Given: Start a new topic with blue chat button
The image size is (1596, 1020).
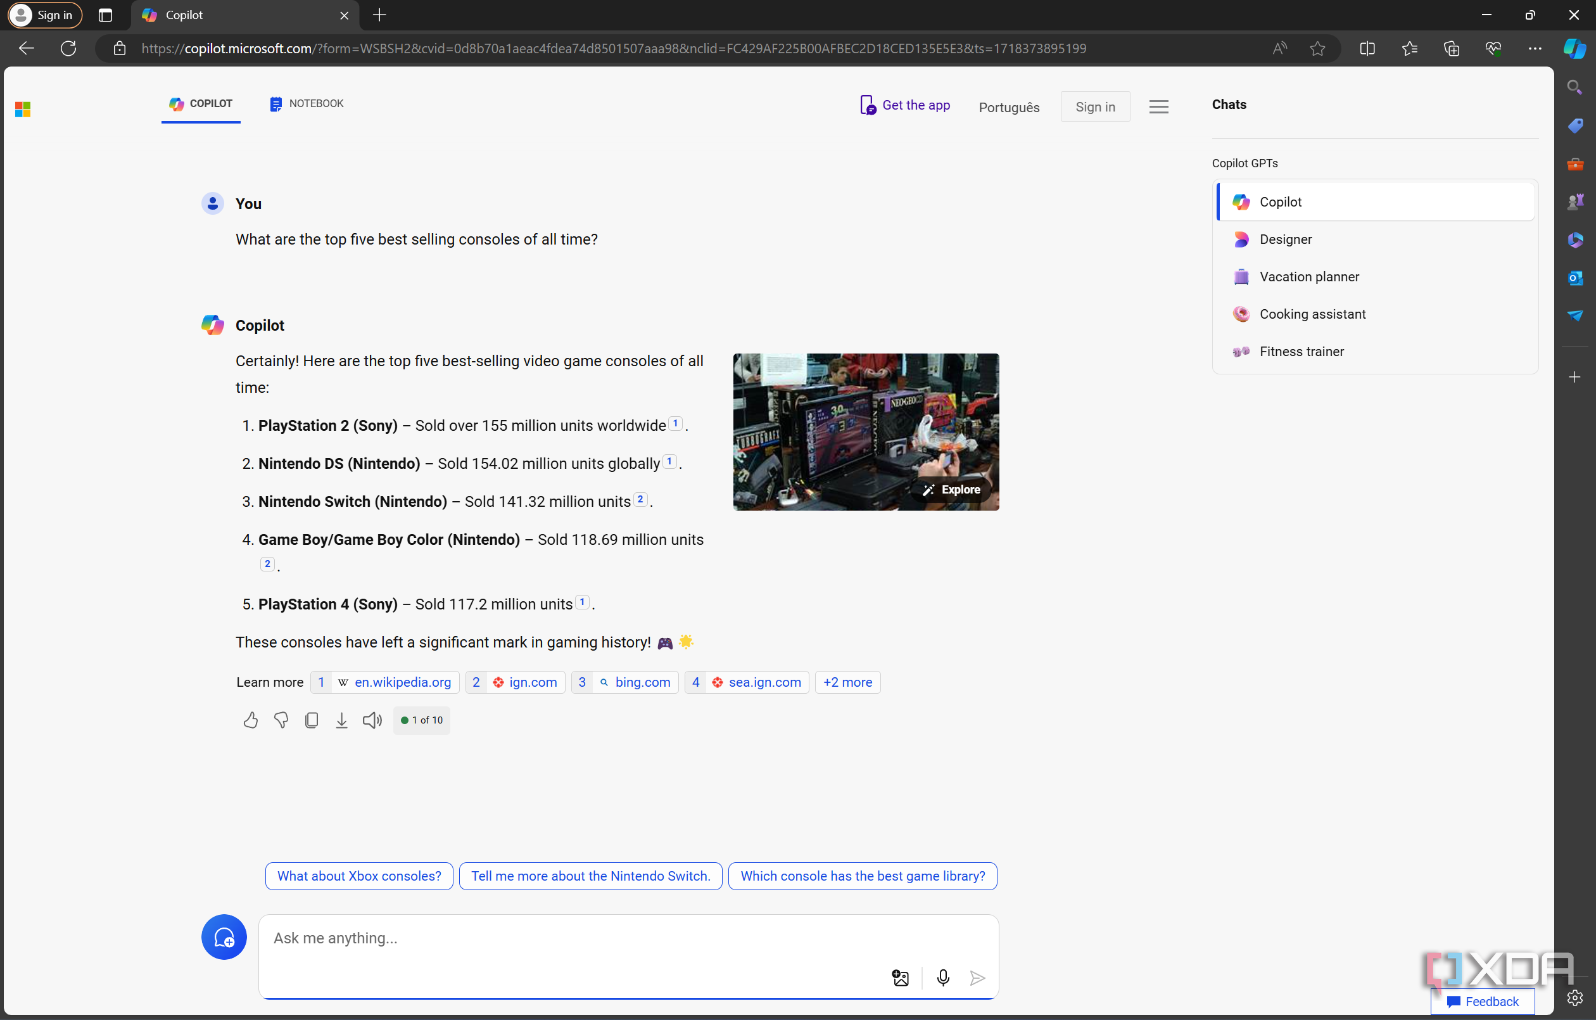Looking at the screenshot, I should (224, 937).
